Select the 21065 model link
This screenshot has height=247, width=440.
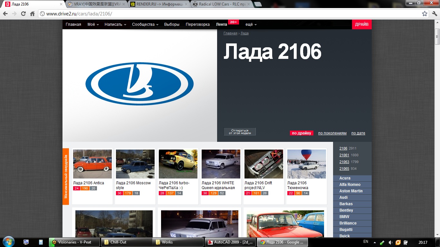point(344,169)
